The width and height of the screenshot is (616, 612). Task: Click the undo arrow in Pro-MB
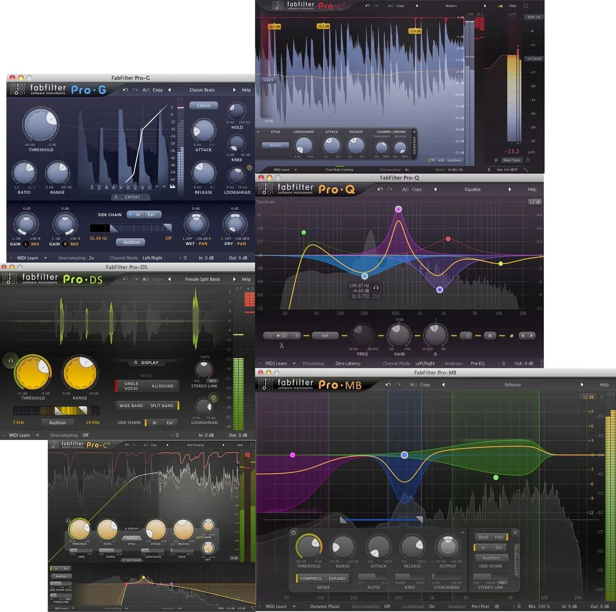click(388, 385)
